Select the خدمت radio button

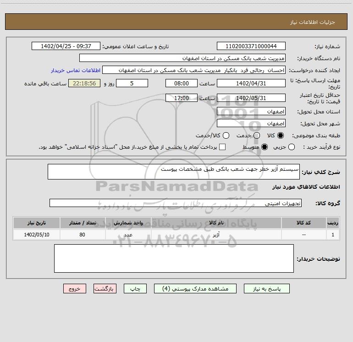[x=257, y=135]
